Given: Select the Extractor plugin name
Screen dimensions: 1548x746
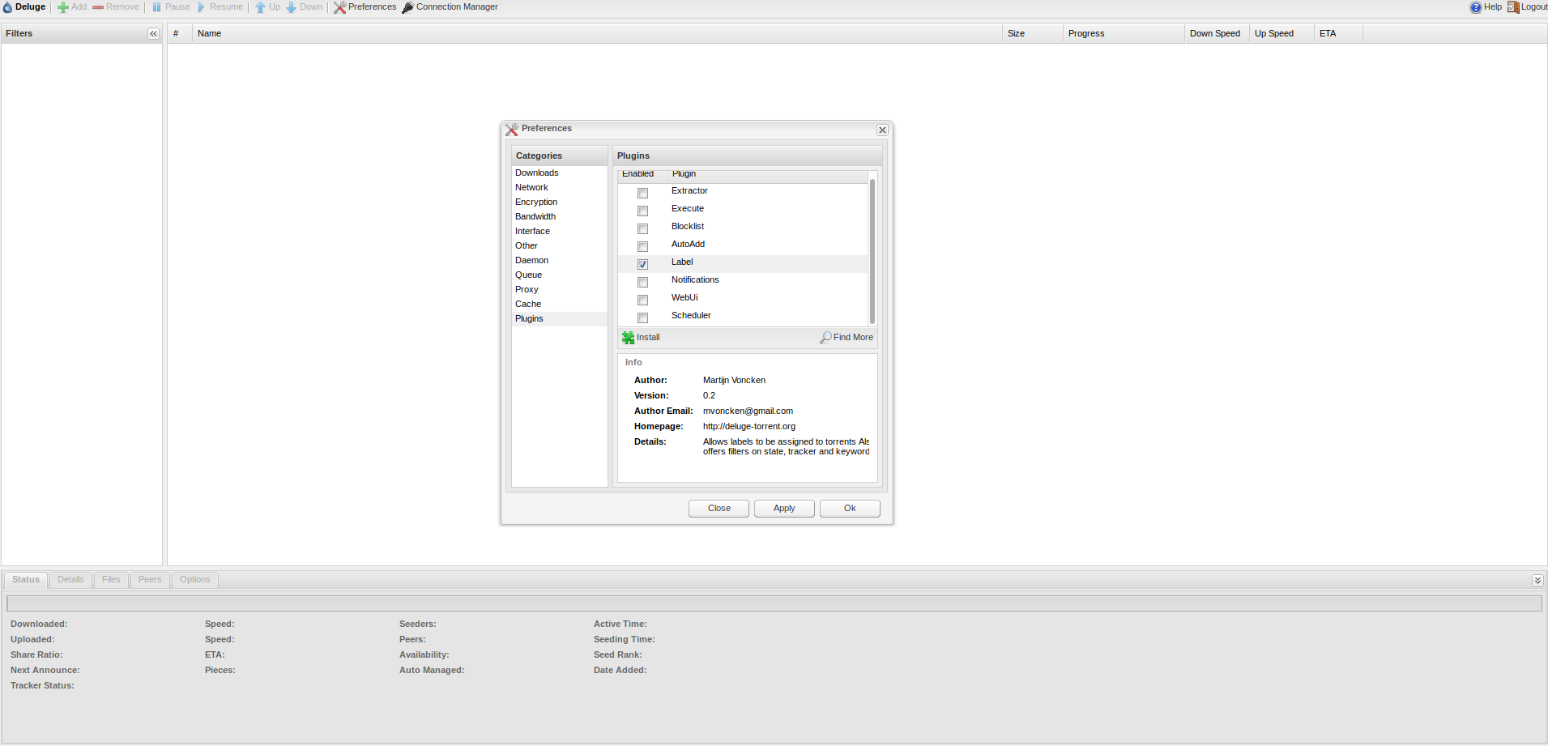Looking at the screenshot, I should (x=689, y=191).
